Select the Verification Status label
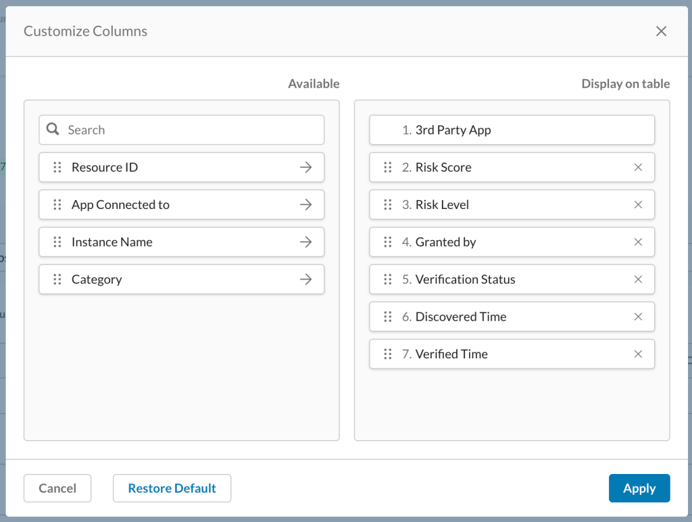Viewport: 692px width, 522px height. pos(465,279)
